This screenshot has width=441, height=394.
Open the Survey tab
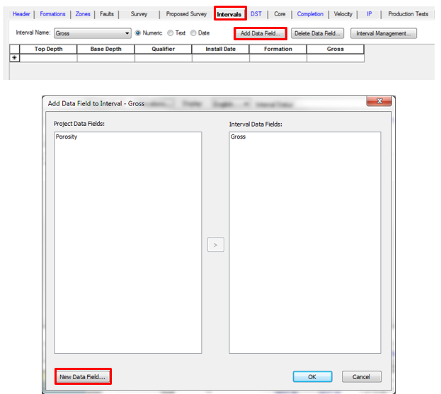coord(139,14)
